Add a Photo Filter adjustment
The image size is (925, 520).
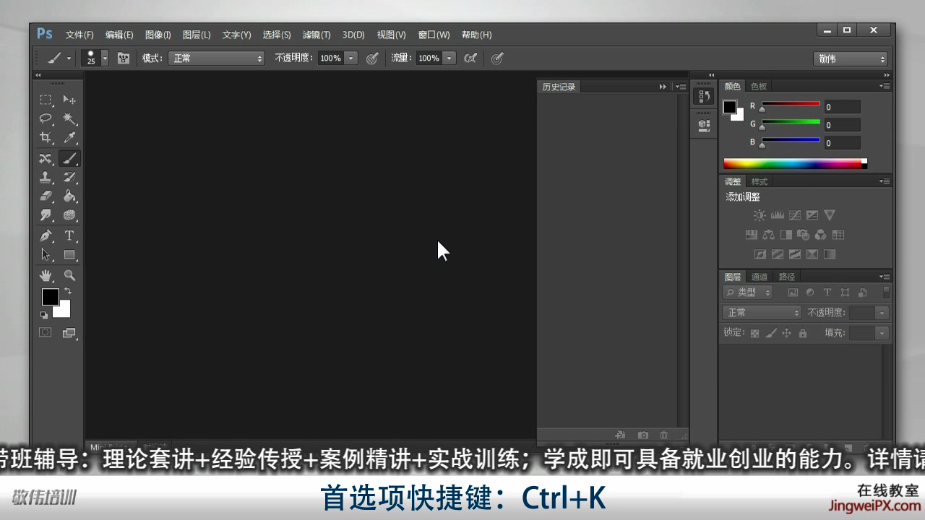[803, 235]
